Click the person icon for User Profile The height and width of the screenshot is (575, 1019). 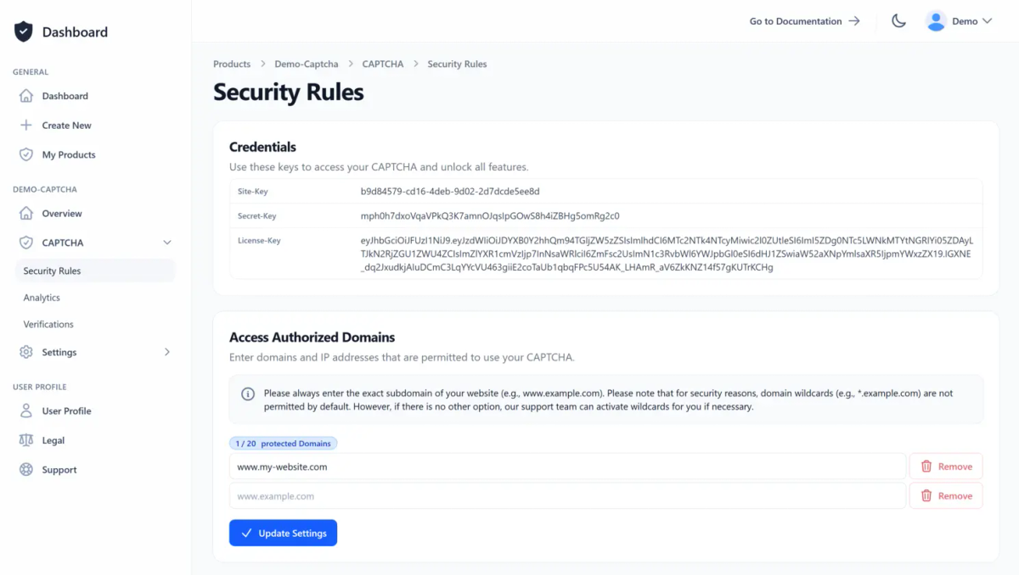[26, 410]
